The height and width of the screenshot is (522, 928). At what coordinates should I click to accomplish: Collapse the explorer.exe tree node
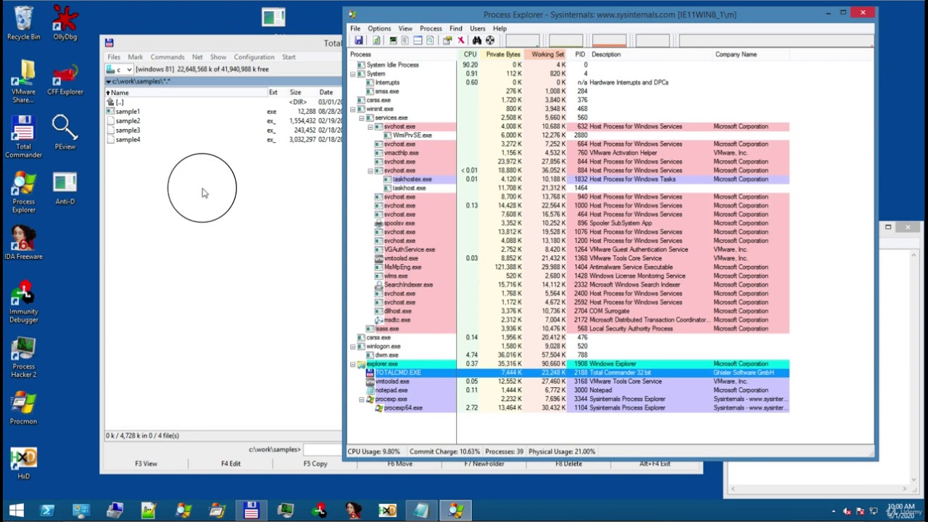point(353,364)
